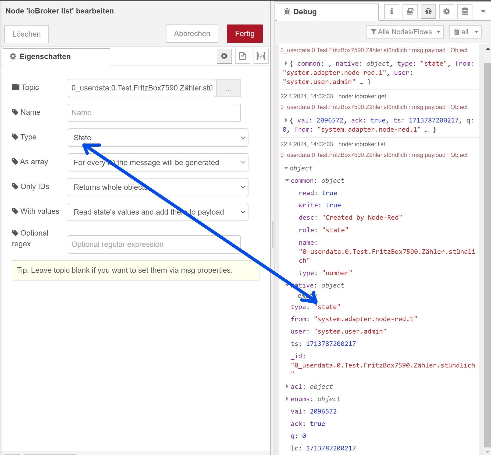This screenshot has width=491, height=455.
Task: Switch to the Debug sidebar tab
Action: point(328,12)
